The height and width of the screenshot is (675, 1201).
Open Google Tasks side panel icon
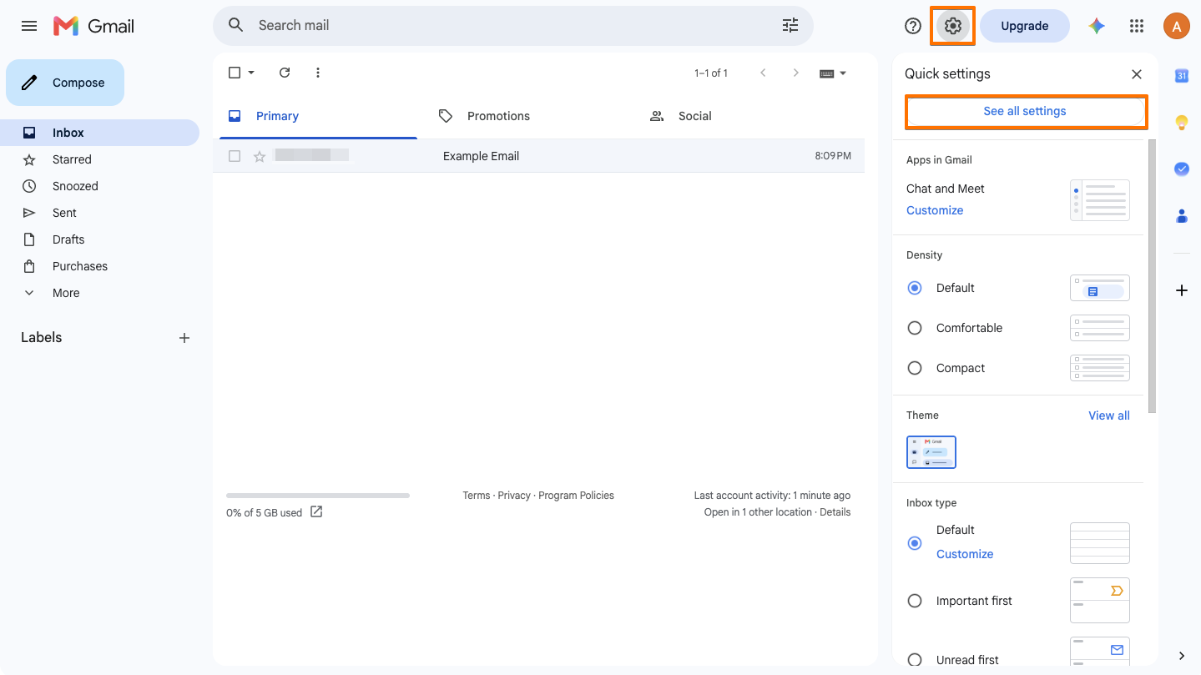pyautogui.click(x=1182, y=169)
